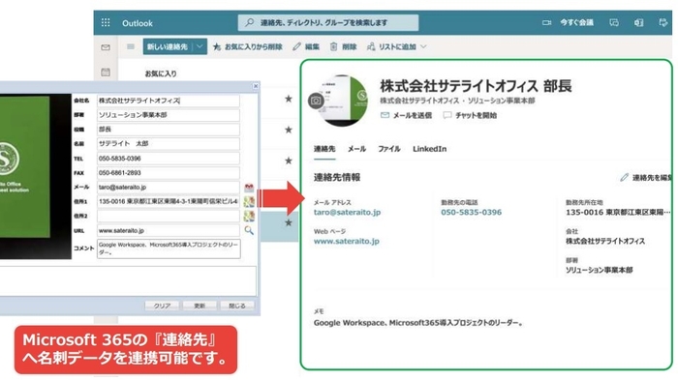This screenshot has width=678, height=380.
Task: Open the Outlook icon in top-right header
Action: point(638,22)
